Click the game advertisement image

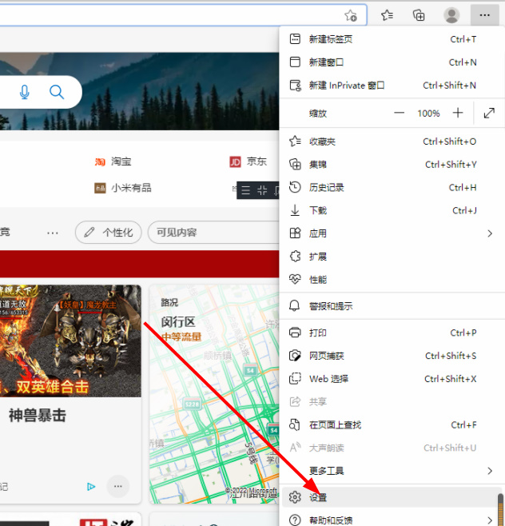click(x=70, y=341)
